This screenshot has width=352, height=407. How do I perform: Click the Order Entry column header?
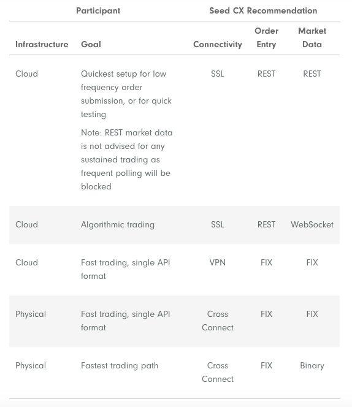point(266,37)
